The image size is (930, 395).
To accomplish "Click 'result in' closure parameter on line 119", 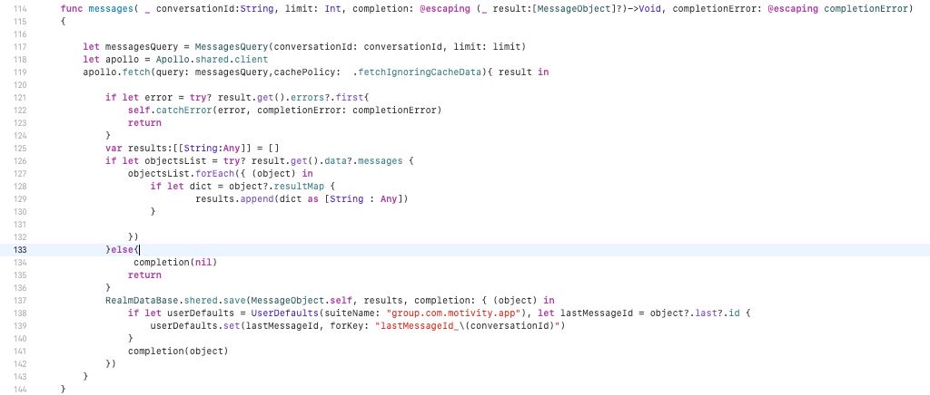I will point(524,72).
